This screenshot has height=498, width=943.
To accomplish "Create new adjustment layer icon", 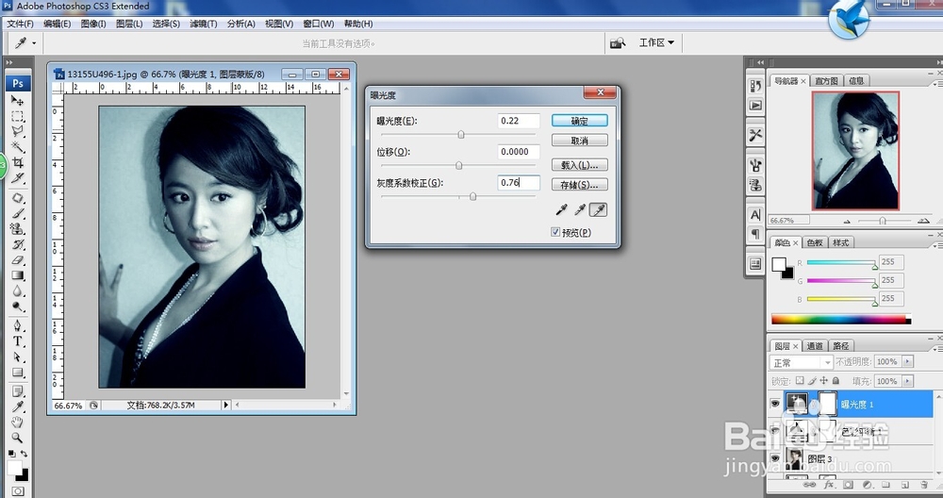I will tap(868, 485).
